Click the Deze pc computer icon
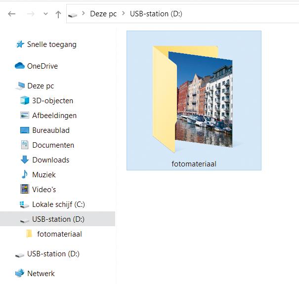The height and width of the screenshot is (284, 299). [20, 86]
